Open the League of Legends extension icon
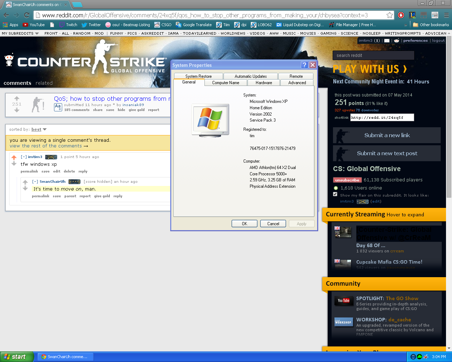Viewport: 452px width, 362px height. click(x=412, y=15)
